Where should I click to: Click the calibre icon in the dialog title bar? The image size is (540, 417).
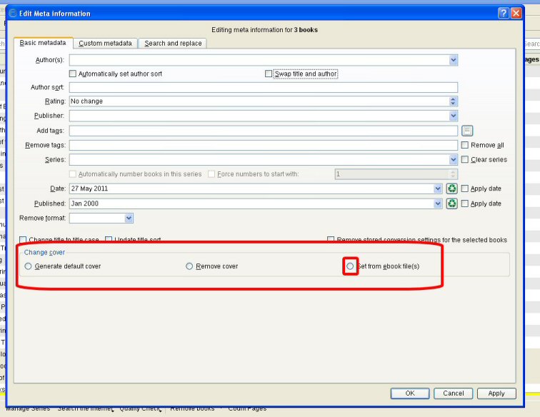click(13, 14)
